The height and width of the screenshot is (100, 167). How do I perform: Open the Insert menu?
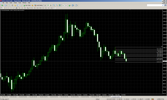11,3
